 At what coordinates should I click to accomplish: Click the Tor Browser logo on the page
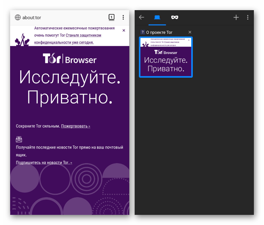(70, 59)
